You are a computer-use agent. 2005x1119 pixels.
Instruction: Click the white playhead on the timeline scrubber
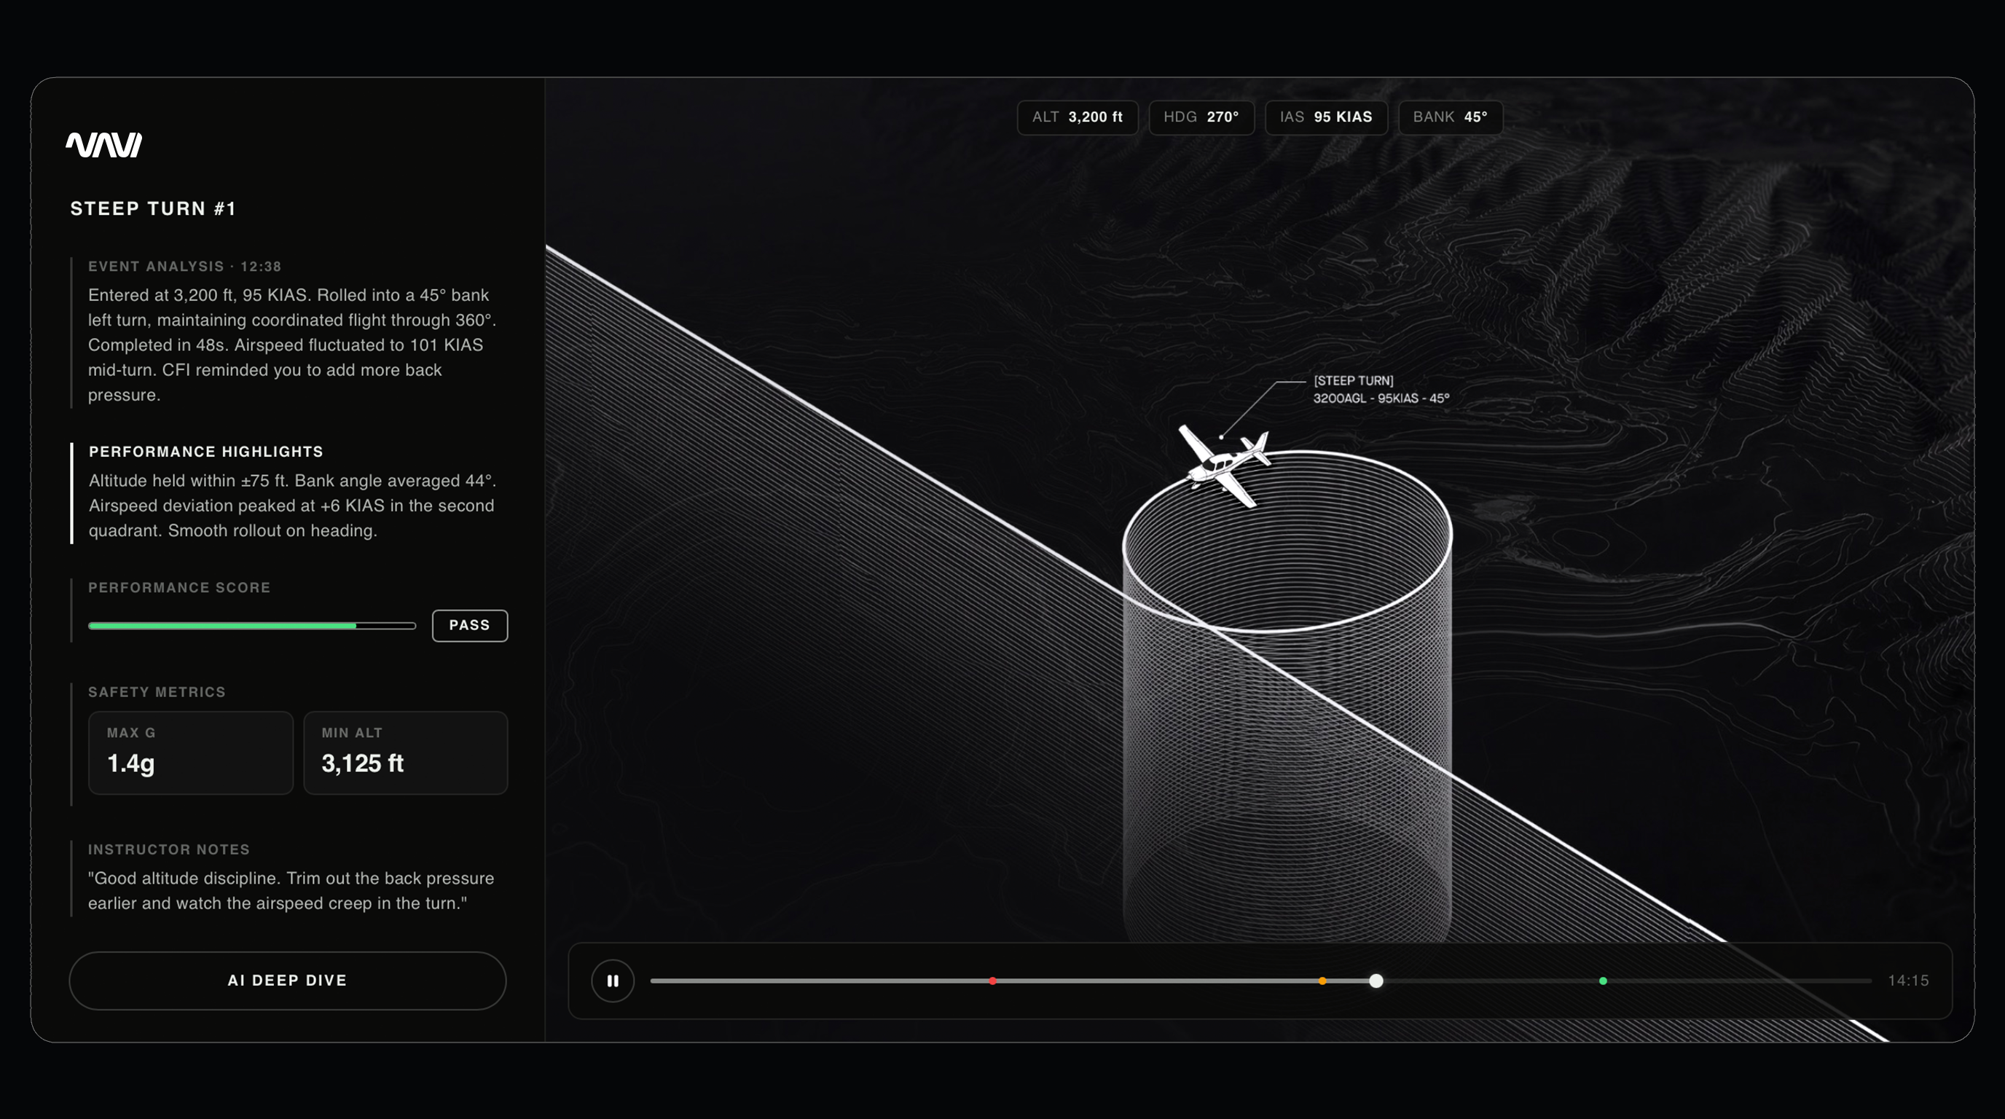(1376, 981)
